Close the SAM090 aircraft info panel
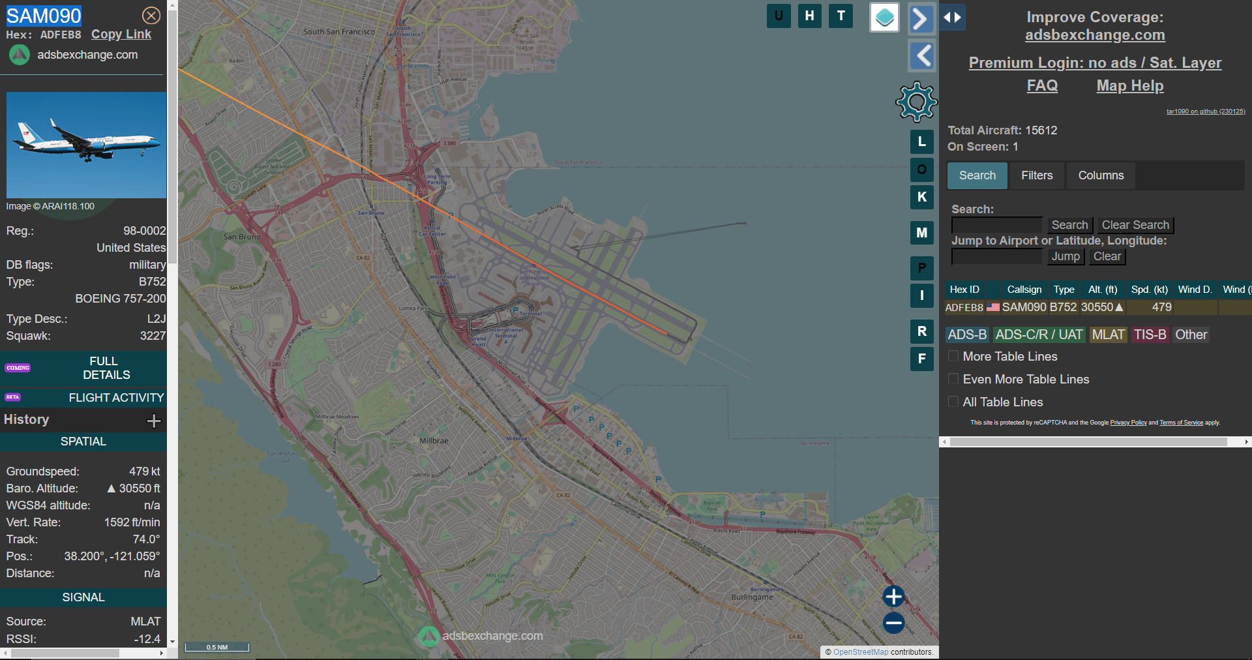The image size is (1252, 660). [x=151, y=16]
